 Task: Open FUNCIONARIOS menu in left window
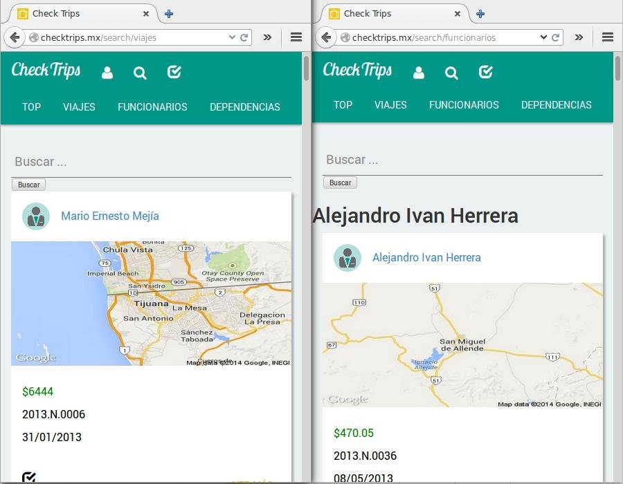(x=152, y=107)
